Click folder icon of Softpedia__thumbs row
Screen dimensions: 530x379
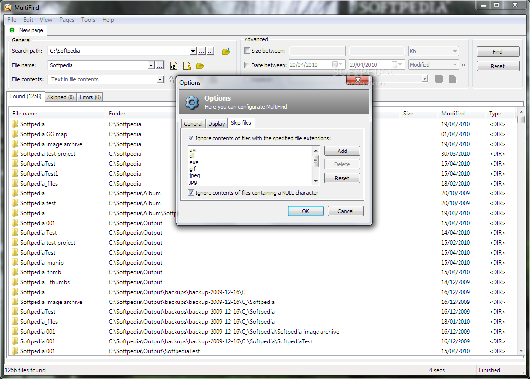pyautogui.click(x=15, y=282)
